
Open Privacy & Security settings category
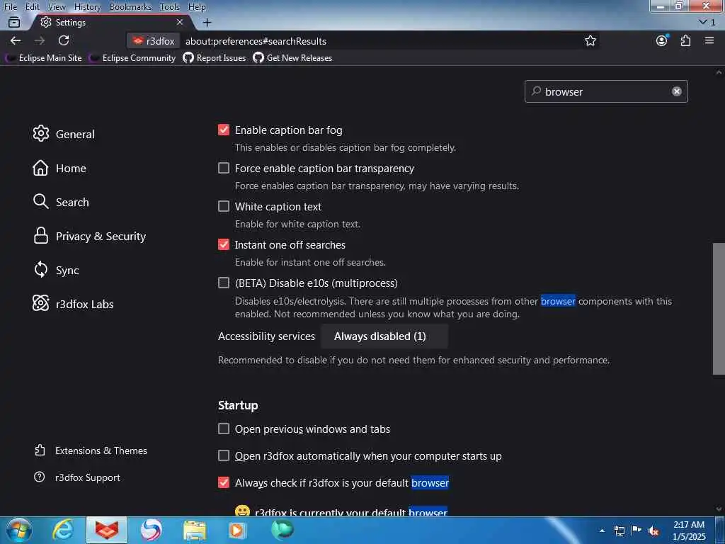(90, 236)
